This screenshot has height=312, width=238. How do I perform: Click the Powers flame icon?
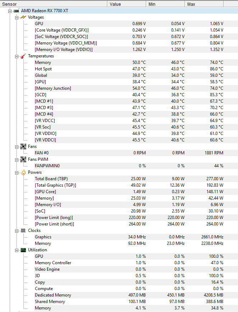point(23,172)
